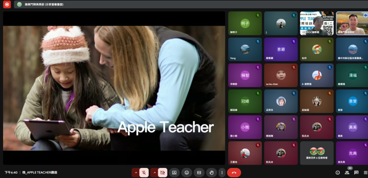Open meeting details info icon
This screenshot has width=368, height=178.
338,172
